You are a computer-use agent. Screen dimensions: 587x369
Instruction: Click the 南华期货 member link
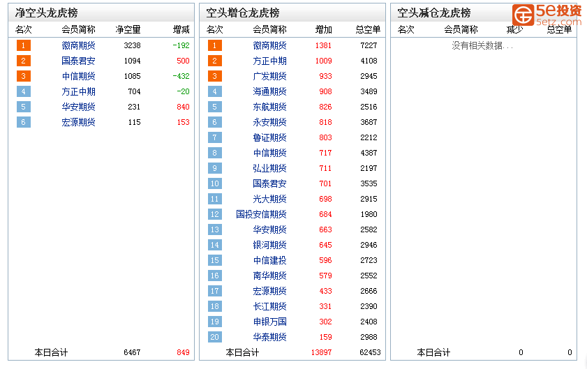coord(269,276)
